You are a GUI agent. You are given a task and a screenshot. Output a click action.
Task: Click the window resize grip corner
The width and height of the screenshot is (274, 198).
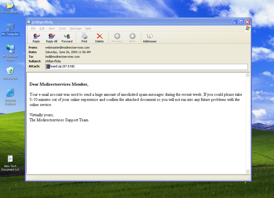[249, 178]
